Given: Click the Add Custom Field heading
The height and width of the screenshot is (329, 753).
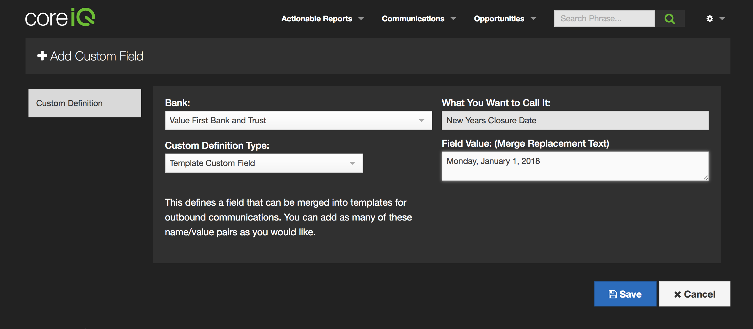Looking at the screenshot, I should click(x=96, y=56).
